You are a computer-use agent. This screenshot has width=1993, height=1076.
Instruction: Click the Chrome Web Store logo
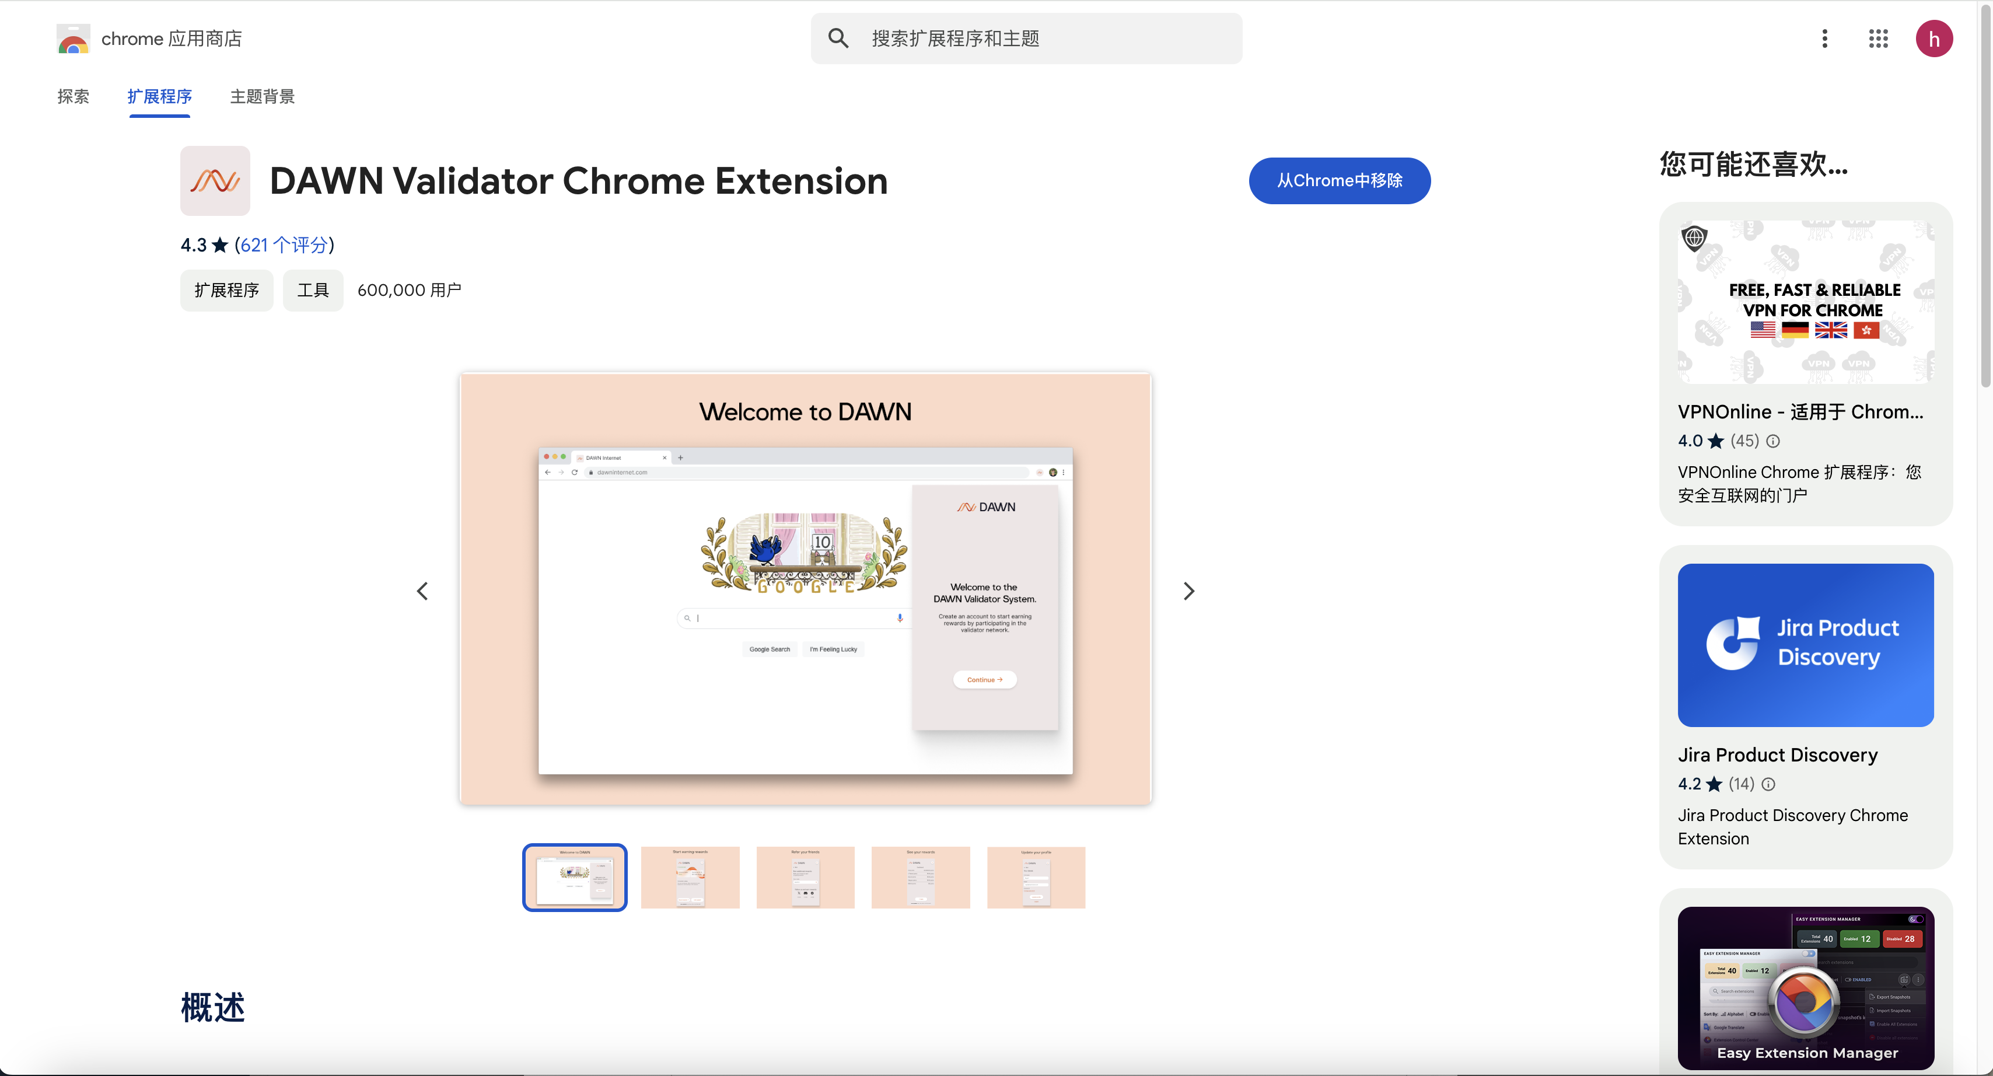tap(74, 39)
